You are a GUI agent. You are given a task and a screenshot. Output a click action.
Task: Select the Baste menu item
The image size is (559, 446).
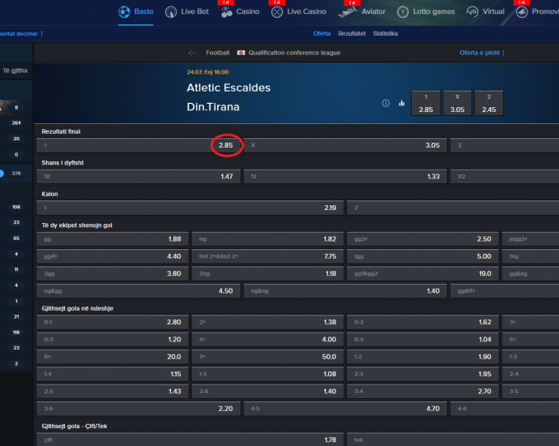click(143, 11)
